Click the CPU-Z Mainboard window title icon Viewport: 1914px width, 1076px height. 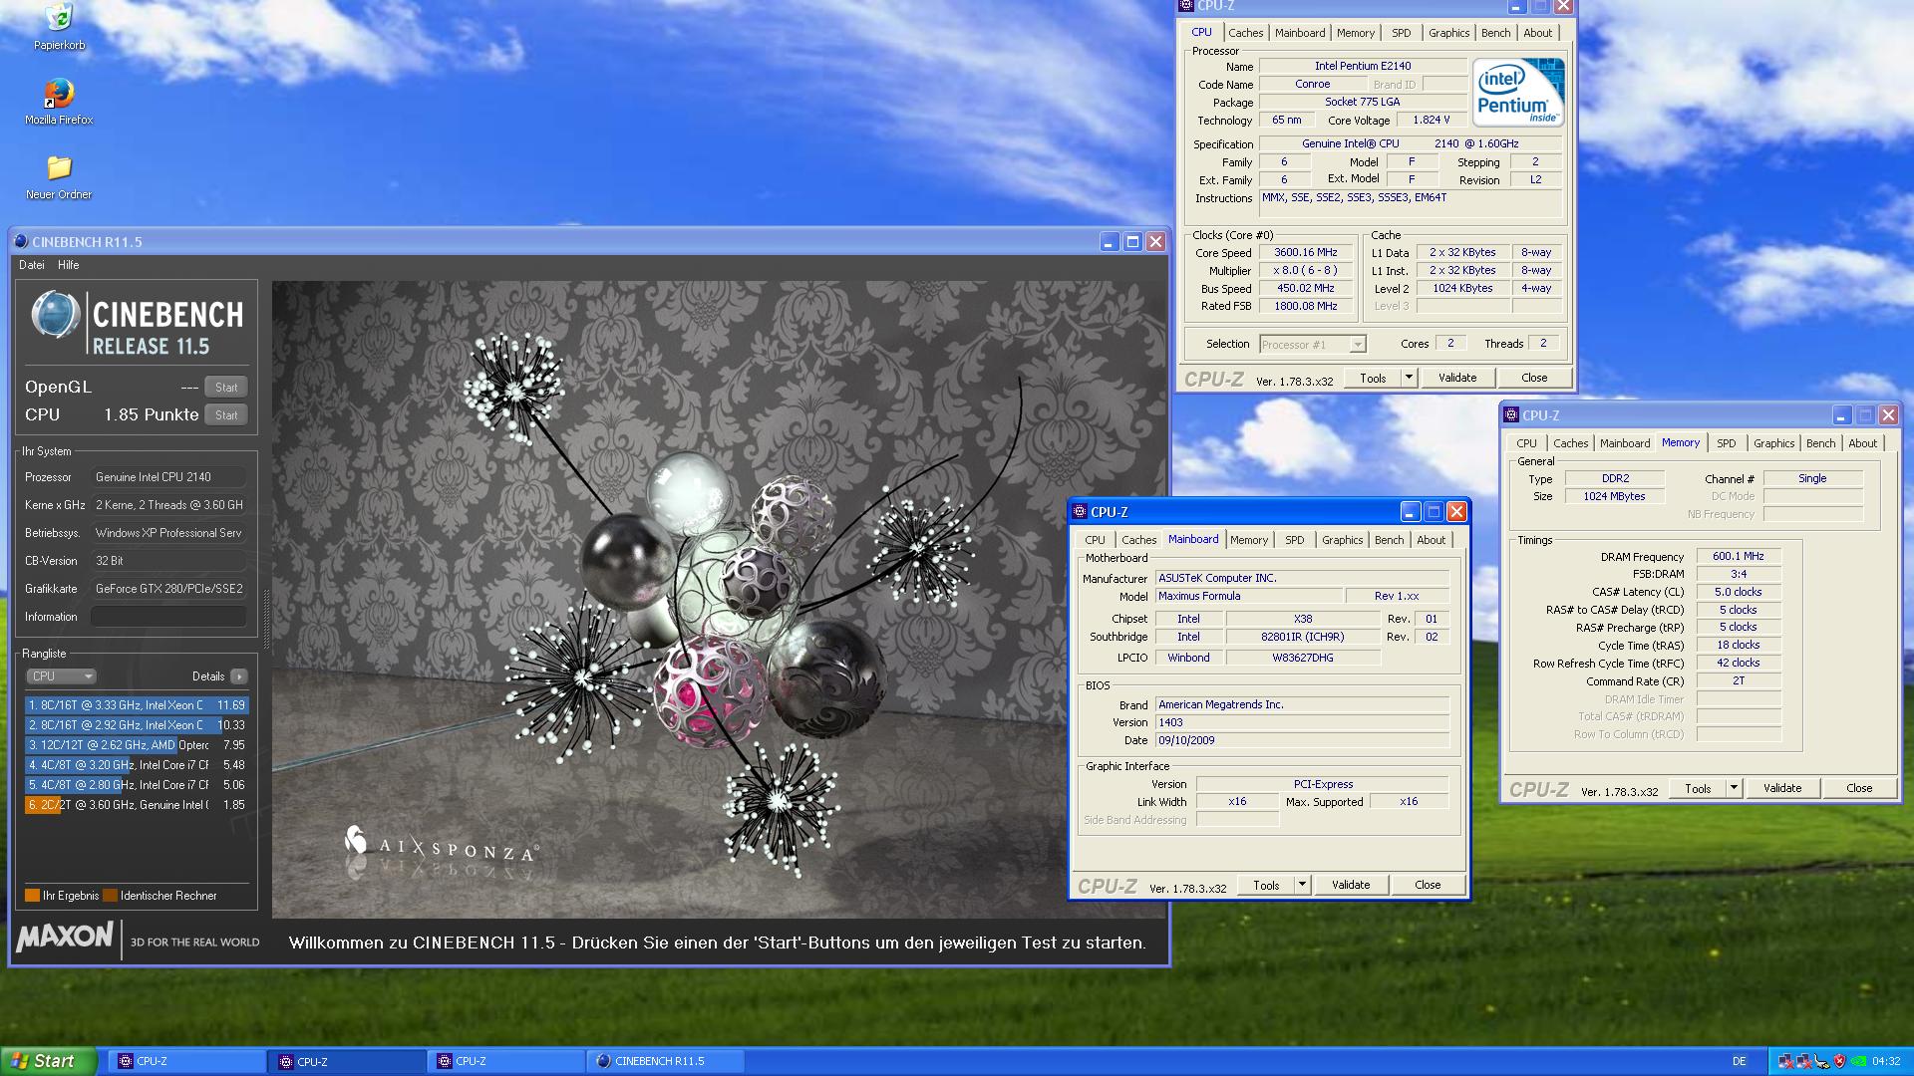point(1080,512)
